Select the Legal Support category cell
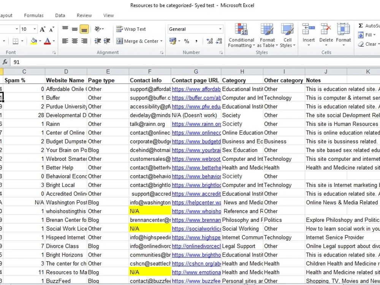380x285 pixels. pos(242,246)
